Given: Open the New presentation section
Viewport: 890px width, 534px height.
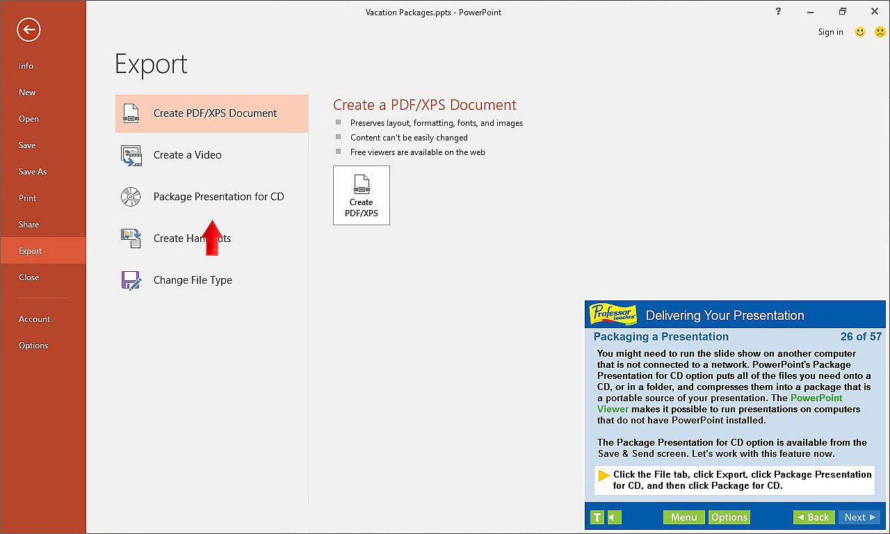Looking at the screenshot, I should (43, 92).
